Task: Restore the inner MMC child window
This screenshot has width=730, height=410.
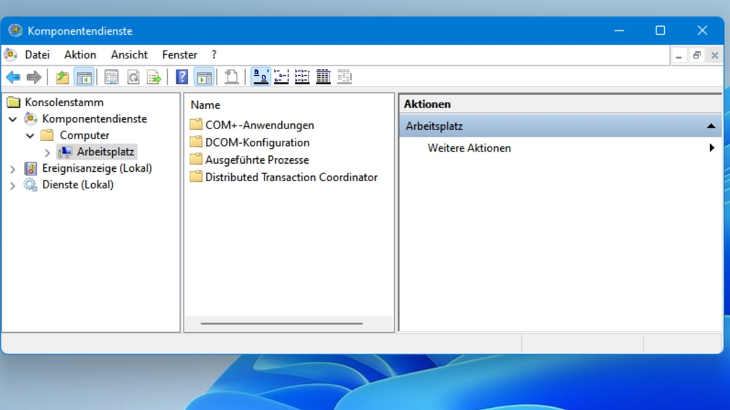Action: 697,56
